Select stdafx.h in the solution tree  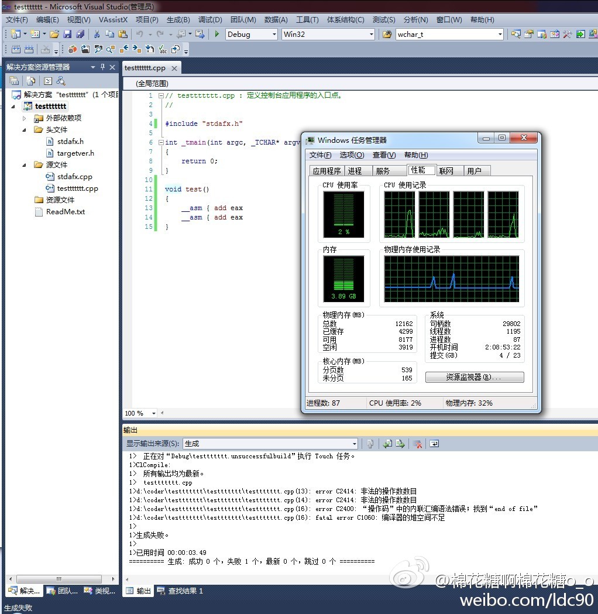click(70, 142)
